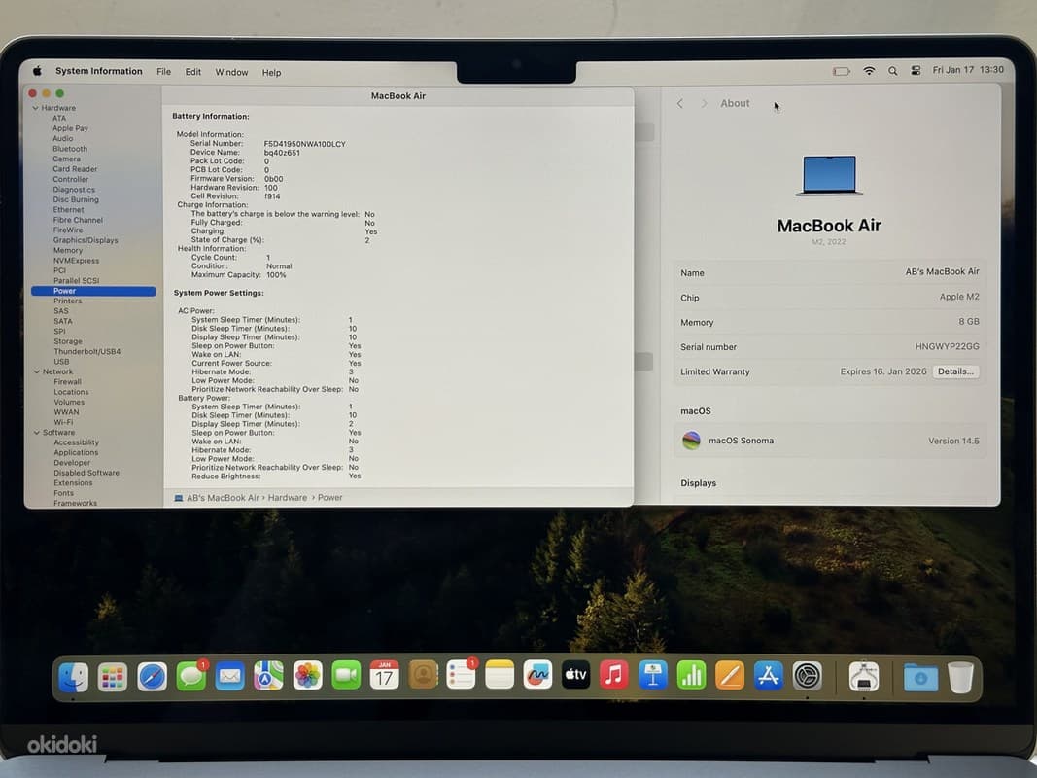This screenshot has width=1037, height=778.
Task: Click the date and time in menu bar
Action: 968,69
